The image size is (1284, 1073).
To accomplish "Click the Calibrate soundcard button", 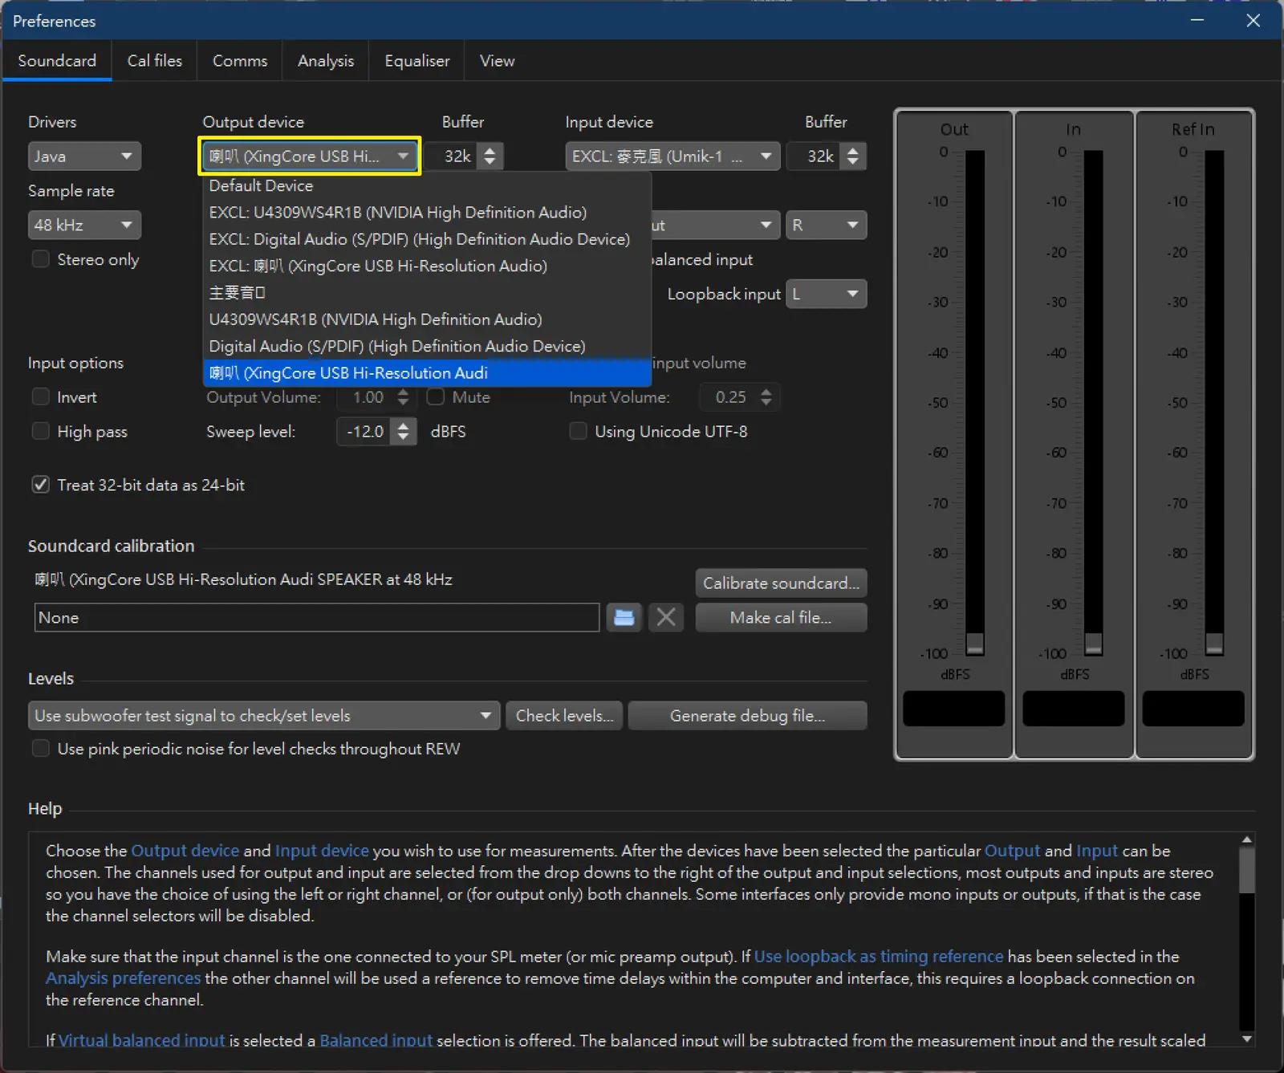I will [x=781, y=583].
